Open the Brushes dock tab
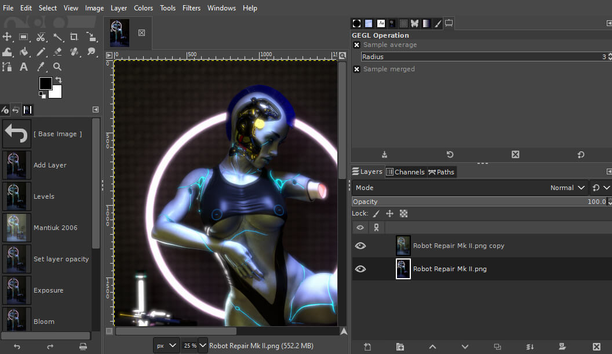 click(356, 23)
